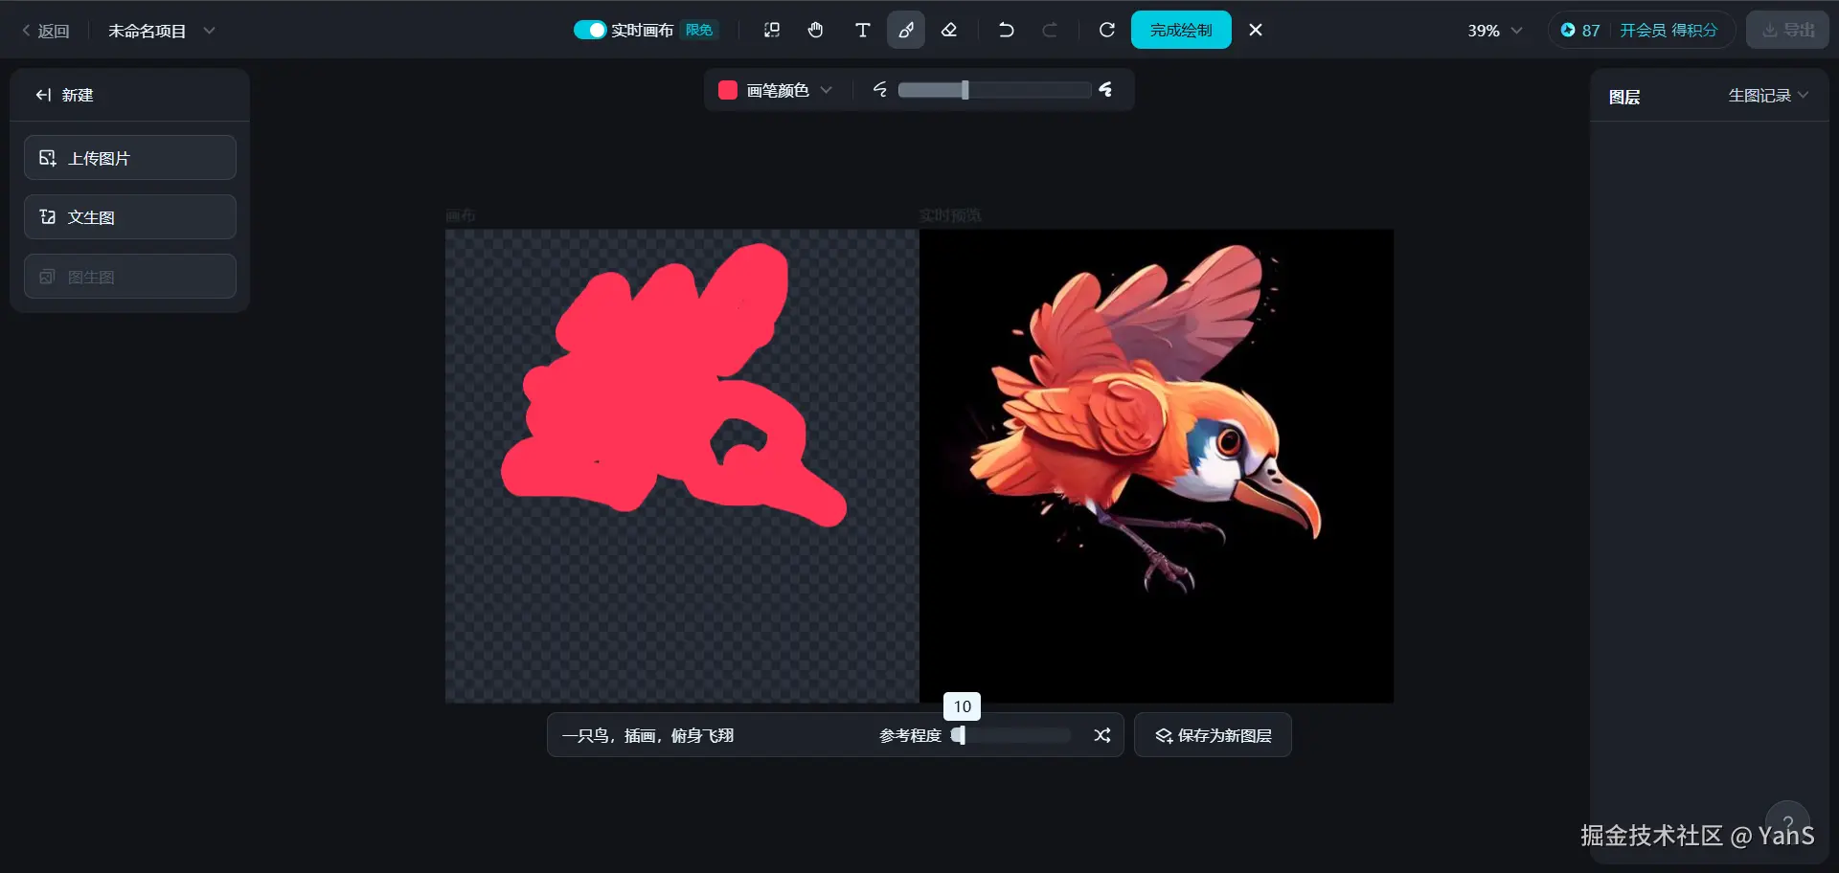
Task: Click the 完成绘制 button
Action: pos(1181,30)
